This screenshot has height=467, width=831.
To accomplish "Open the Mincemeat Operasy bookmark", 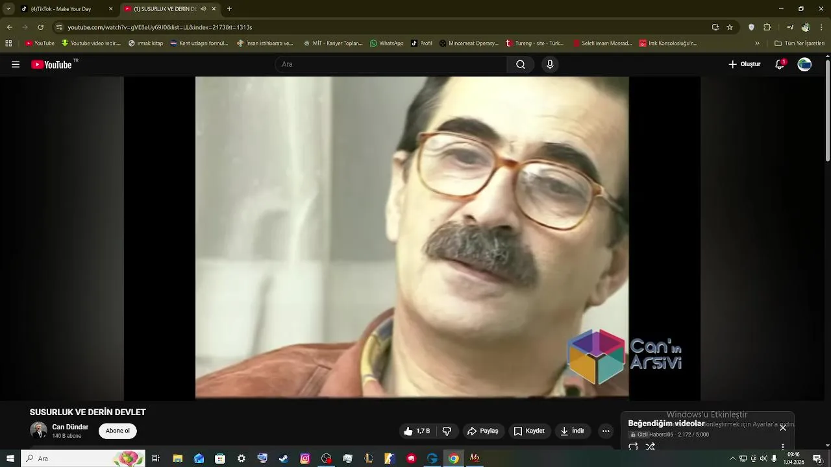I will click(469, 43).
